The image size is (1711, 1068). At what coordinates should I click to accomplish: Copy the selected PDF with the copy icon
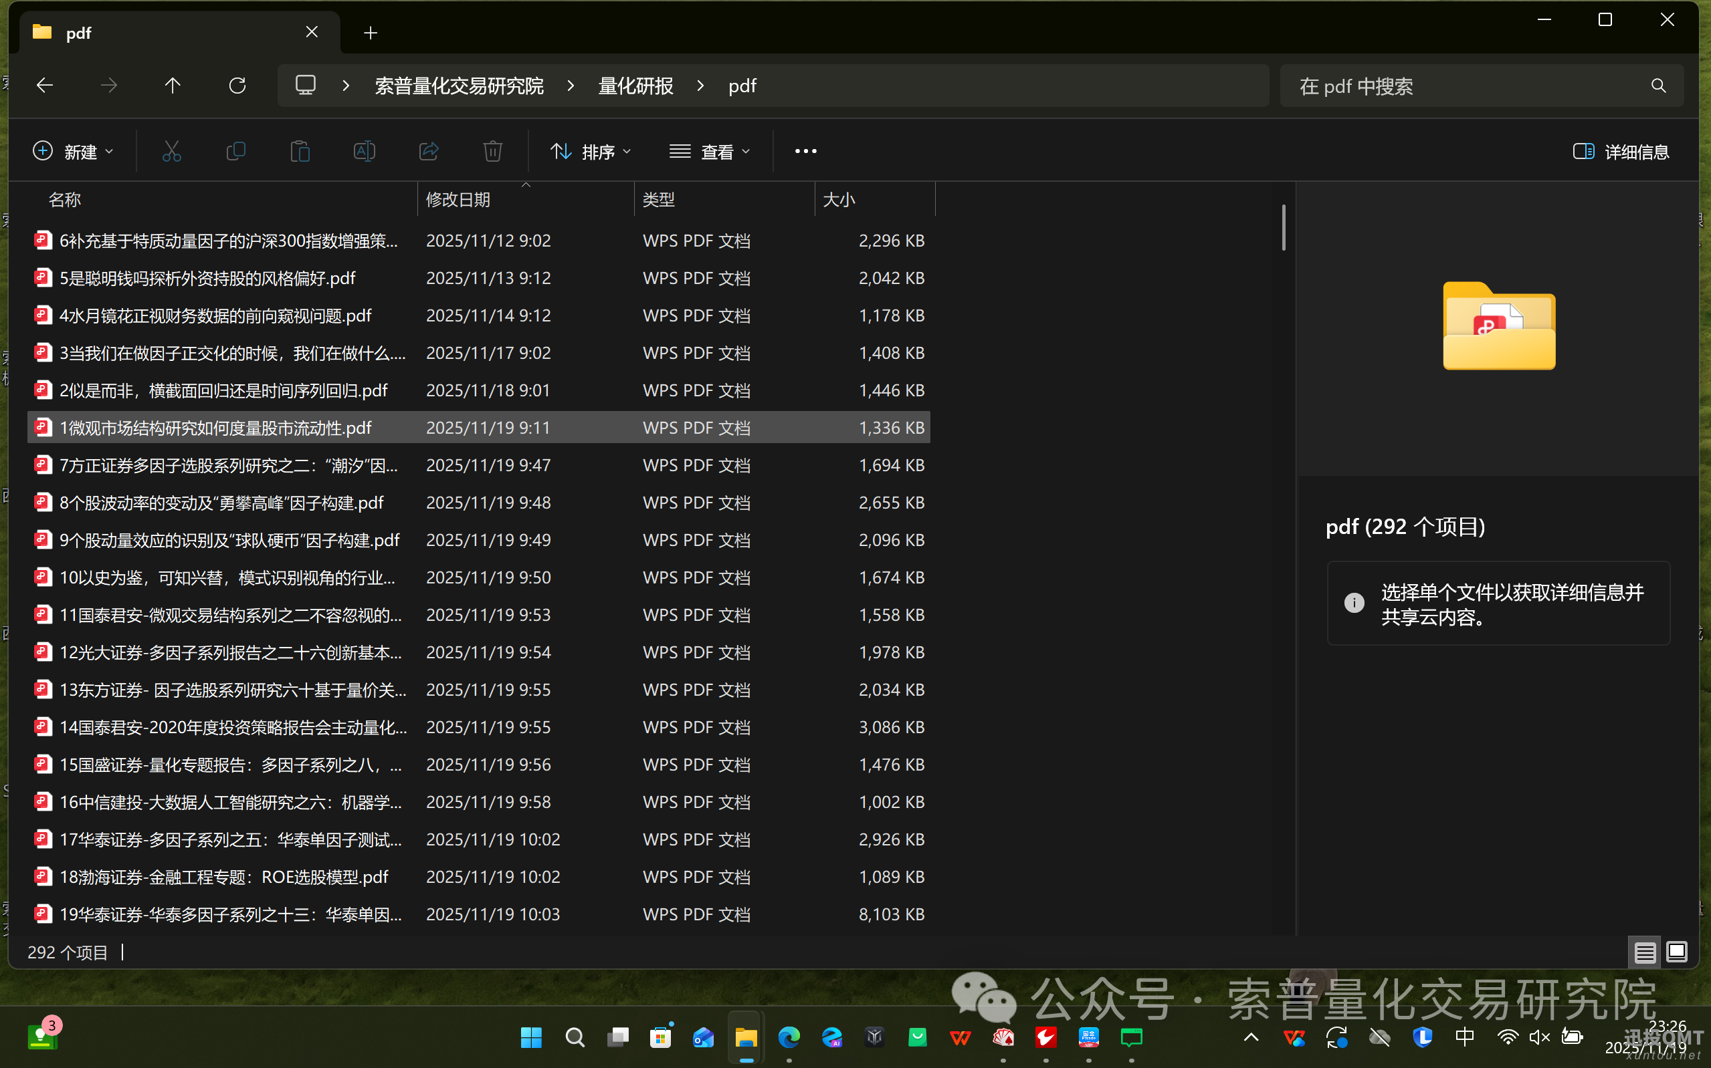click(x=236, y=150)
